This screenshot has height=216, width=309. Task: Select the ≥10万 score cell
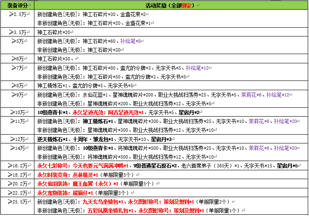pos(18,112)
